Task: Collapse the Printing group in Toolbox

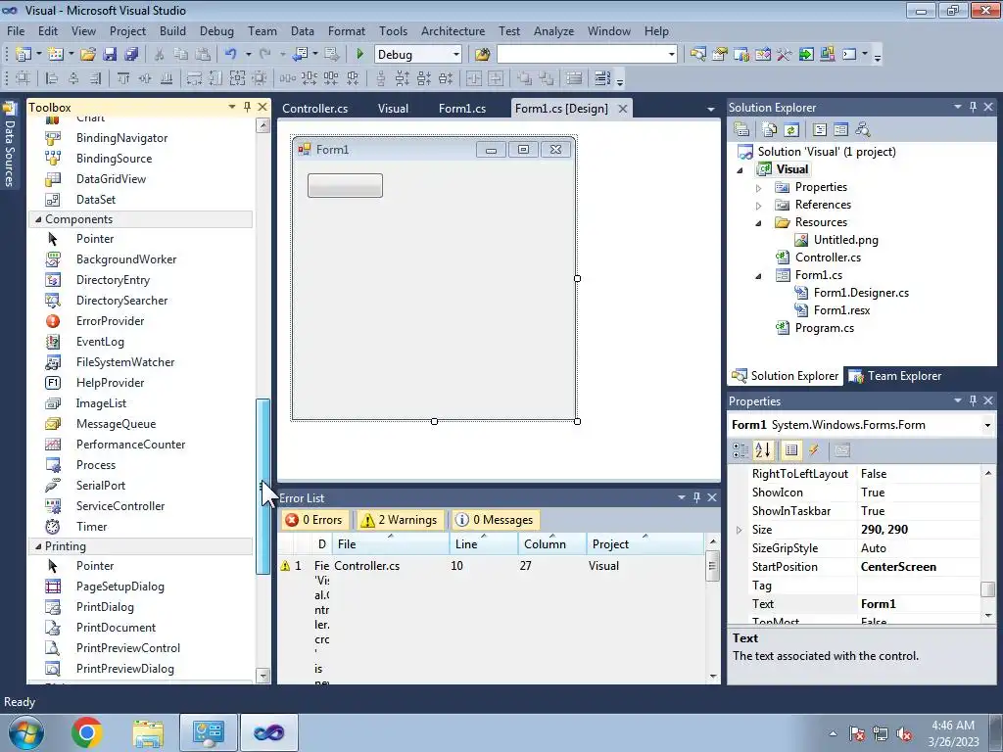Action: (x=38, y=546)
